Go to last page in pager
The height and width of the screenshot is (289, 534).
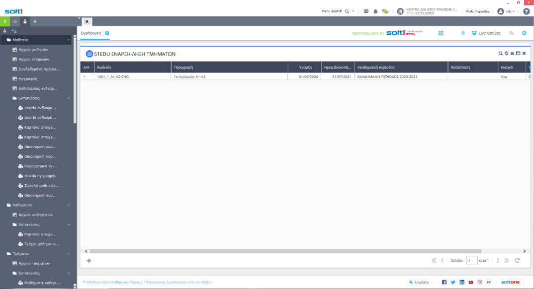507,260
